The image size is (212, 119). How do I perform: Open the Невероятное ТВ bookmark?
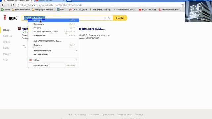coord(170,10)
